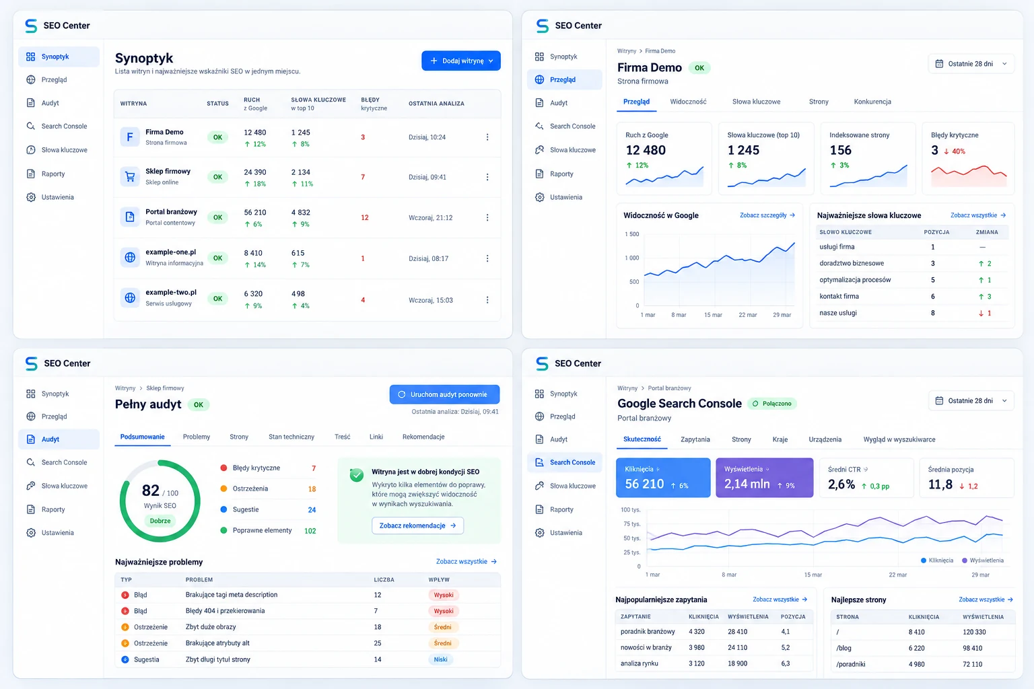Click the globe icon of example-one.pl row

click(130, 257)
